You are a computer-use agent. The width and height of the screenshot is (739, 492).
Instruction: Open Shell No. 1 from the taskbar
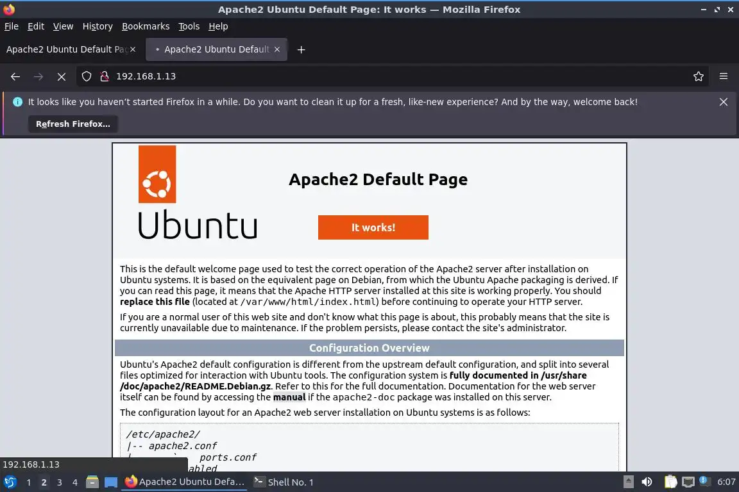(x=284, y=482)
